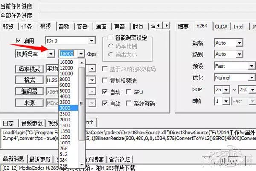Open the 最近更新 tab
Viewport: 256px width, 171px height.
click(x=40, y=159)
